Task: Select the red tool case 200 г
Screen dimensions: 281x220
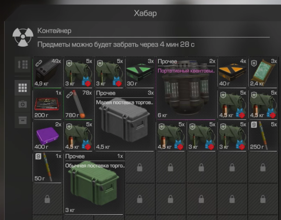Action: (48, 104)
